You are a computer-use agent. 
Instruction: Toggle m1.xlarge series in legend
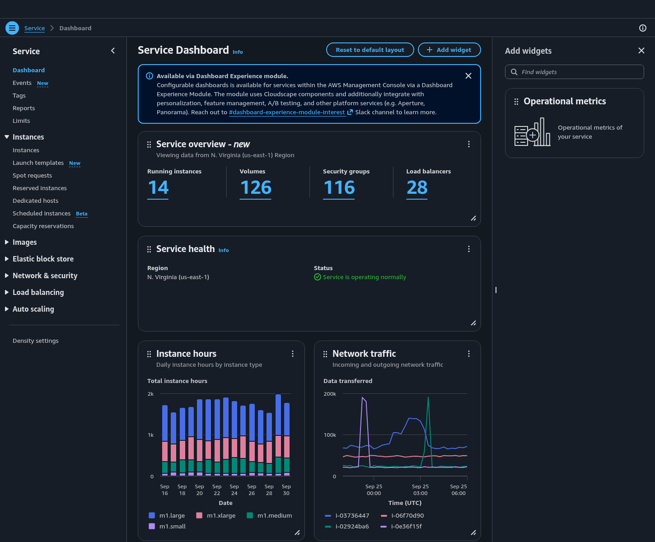click(216, 515)
